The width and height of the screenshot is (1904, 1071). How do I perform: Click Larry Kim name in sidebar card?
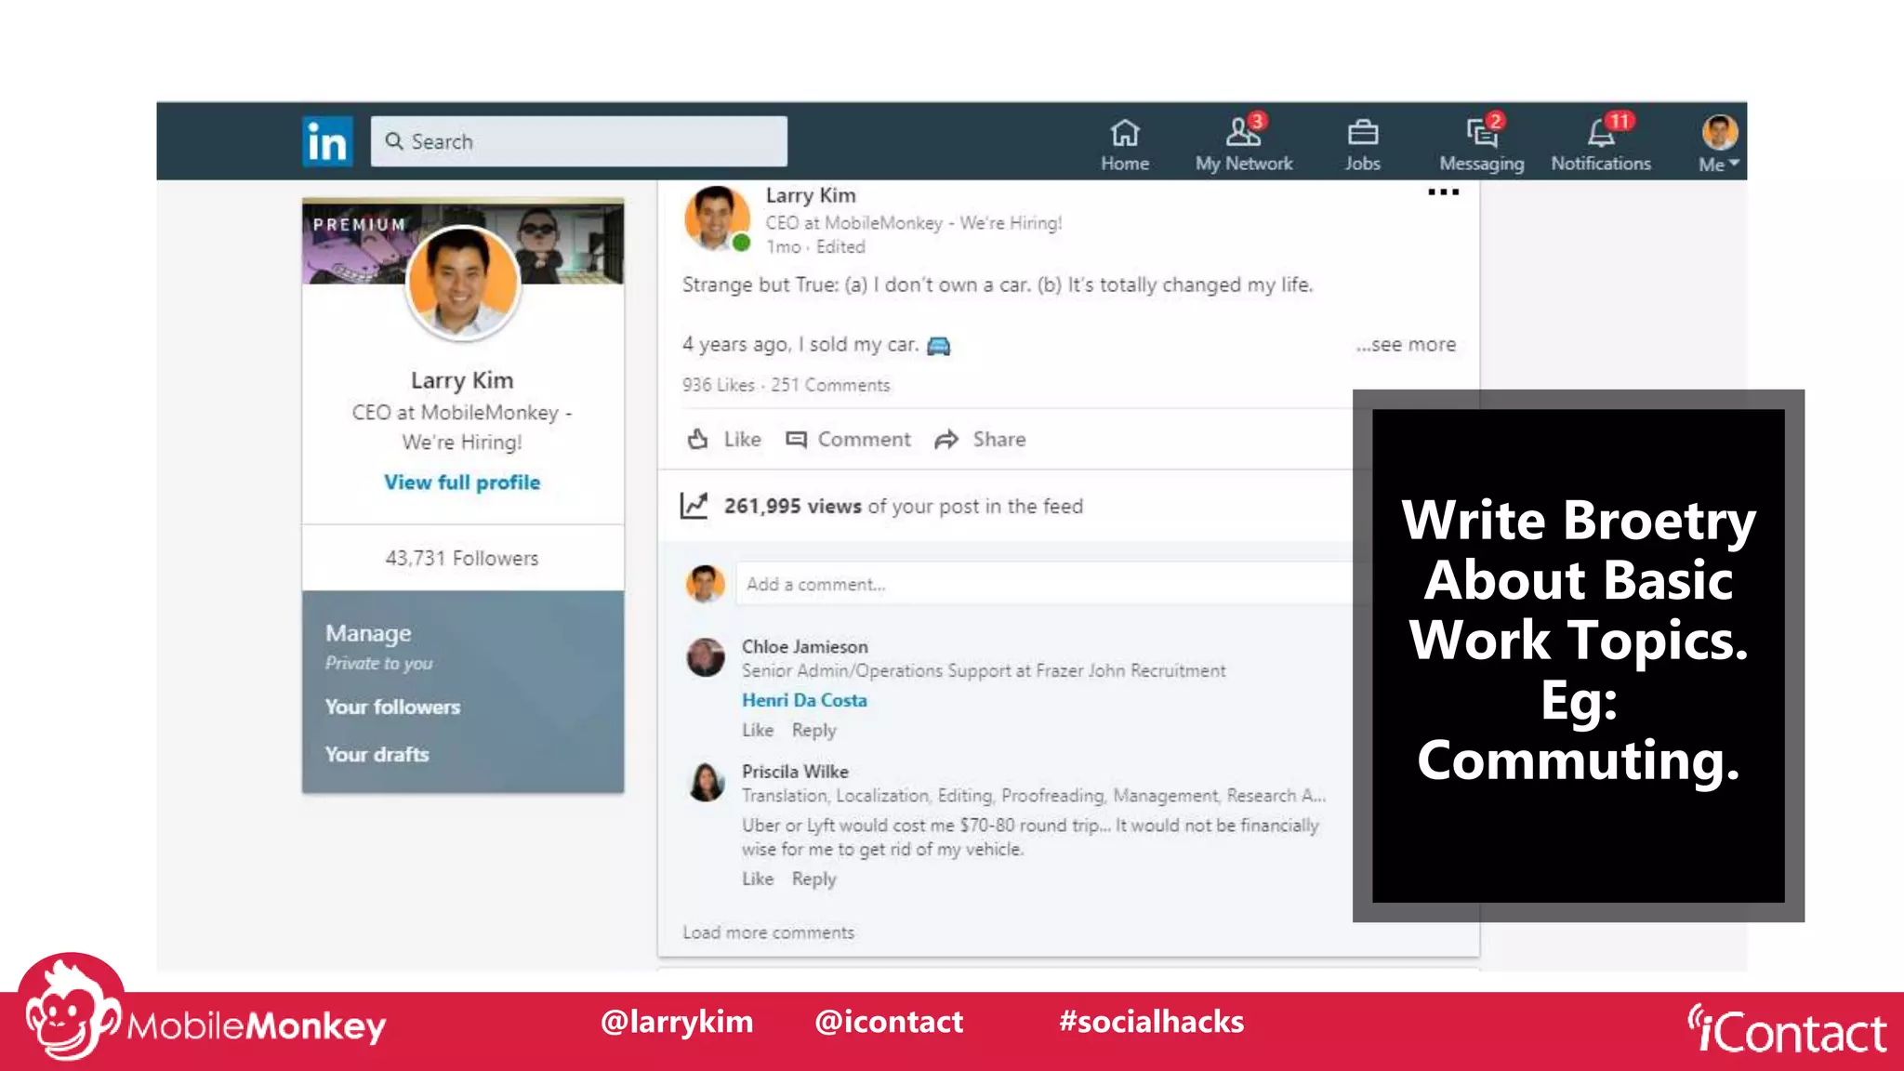click(462, 380)
